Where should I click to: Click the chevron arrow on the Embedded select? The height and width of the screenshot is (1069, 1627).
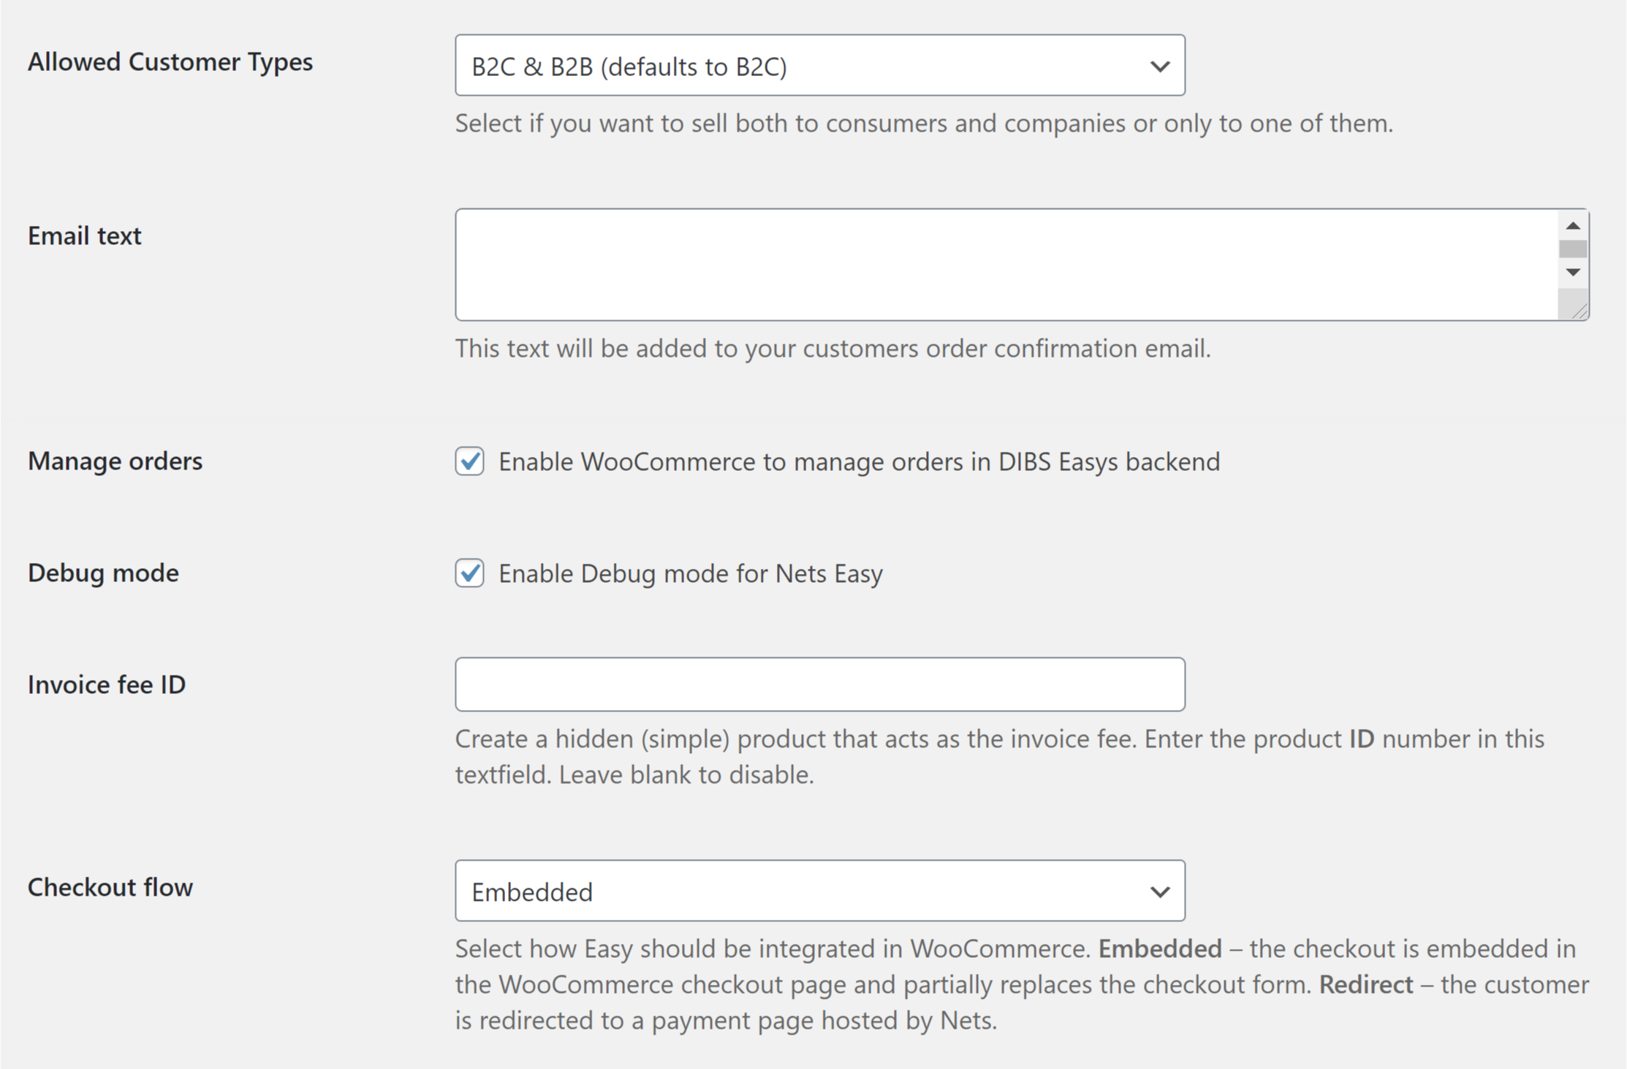[1160, 892]
